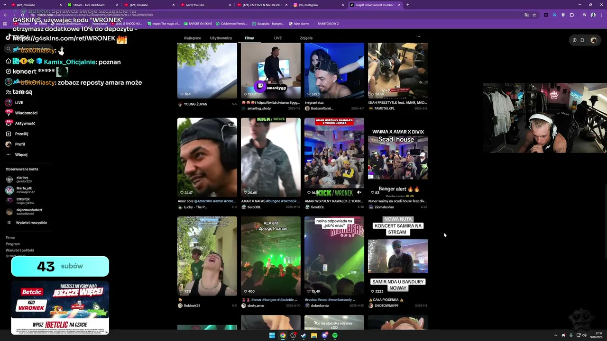Open ISIAH FREESTYLE video thumbnail
Image resolution: width=607 pixels, height=341 pixels.
click(398, 71)
